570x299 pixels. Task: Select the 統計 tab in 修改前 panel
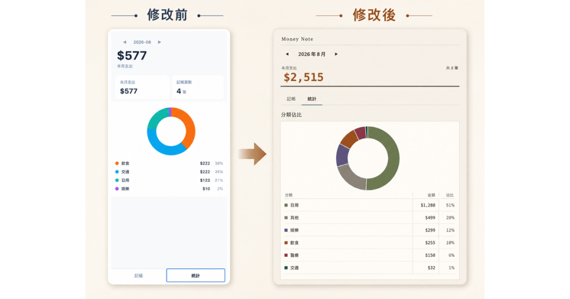195,276
